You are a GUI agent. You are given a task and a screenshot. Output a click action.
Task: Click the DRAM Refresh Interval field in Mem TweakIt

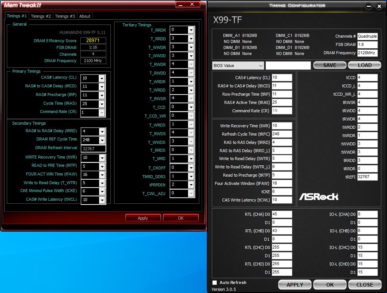93,149
